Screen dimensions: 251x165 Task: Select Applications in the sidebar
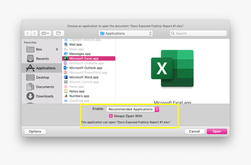point(42,68)
